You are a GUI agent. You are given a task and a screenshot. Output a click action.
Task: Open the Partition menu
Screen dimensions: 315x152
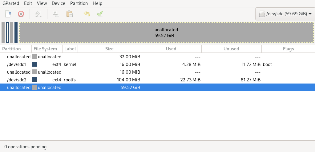pos(79,3)
